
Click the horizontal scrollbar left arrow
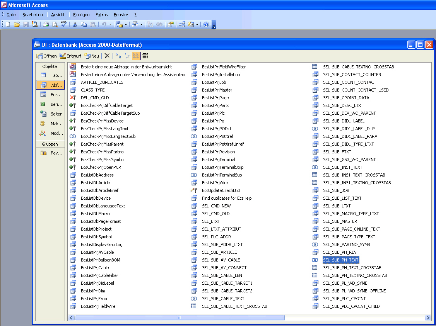tap(71, 318)
